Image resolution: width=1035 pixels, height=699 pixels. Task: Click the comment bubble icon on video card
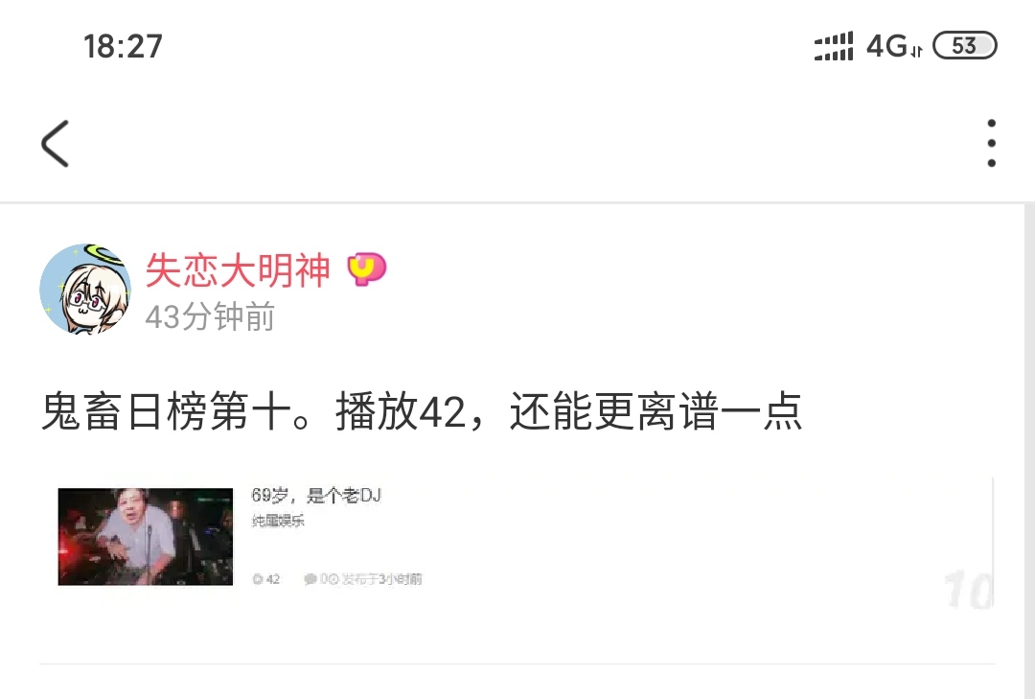[x=310, y=579]
